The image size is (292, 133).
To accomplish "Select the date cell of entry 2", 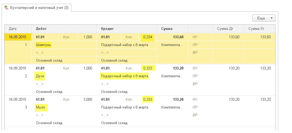I will coord(18,68).
